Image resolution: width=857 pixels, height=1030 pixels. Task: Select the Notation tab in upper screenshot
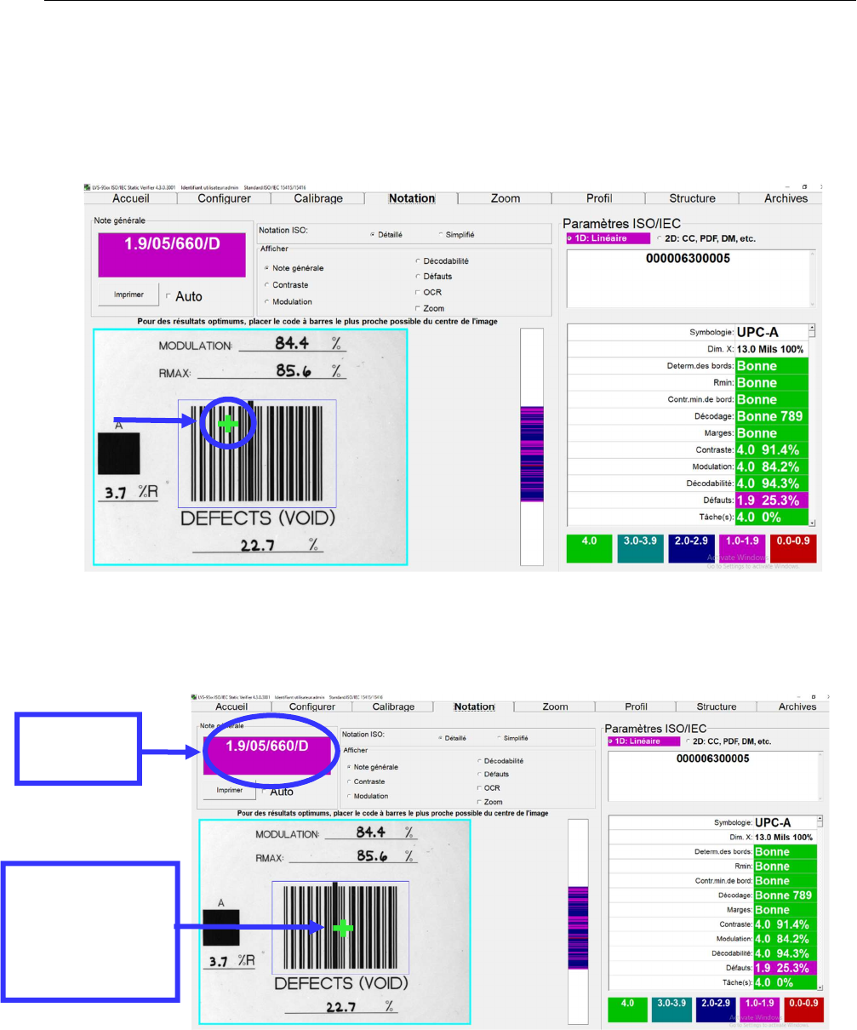412,198
